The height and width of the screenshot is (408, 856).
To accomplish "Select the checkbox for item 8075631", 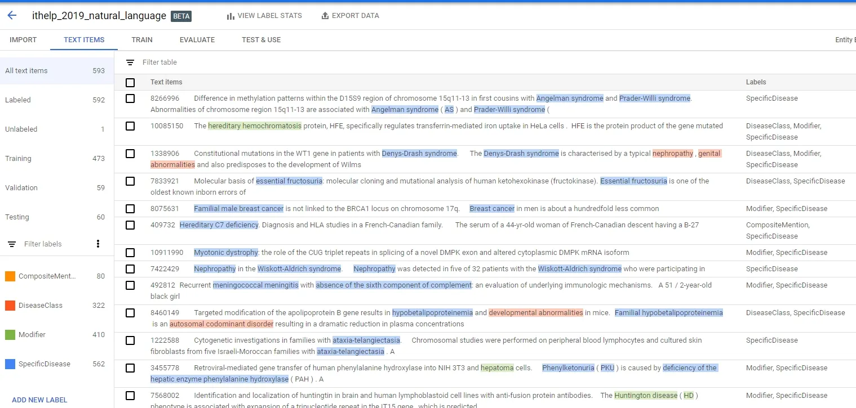I will point(130,209).
